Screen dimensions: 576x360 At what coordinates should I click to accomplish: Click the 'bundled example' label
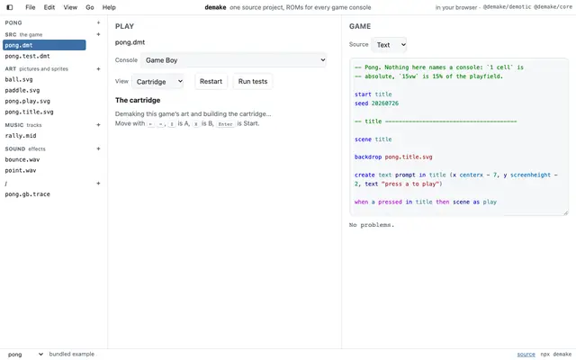[x=72, y=354]
